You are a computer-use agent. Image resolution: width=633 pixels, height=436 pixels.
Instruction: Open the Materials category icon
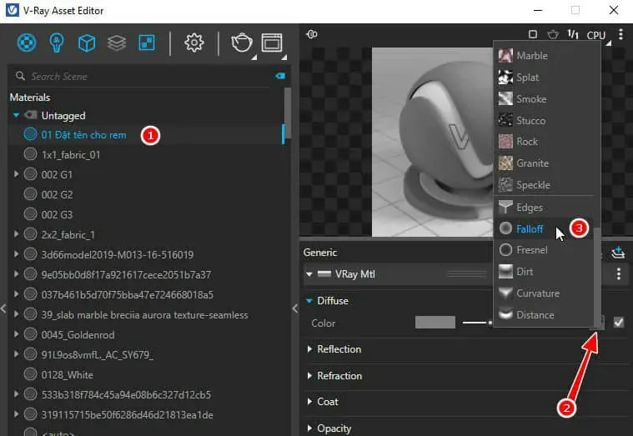(x=28, y=43)
